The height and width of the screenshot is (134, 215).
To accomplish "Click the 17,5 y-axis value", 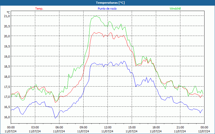I will [x=7, y=87].
